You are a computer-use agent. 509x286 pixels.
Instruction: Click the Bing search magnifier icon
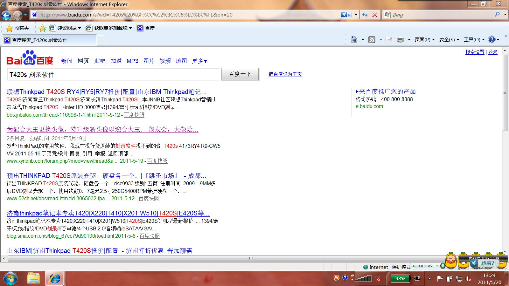497,14
